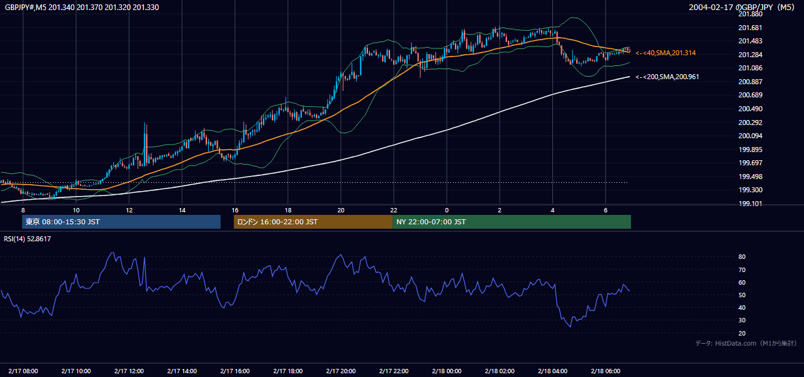The height and width of the screenshot is (377, 804).
Task: Click hour tick 0 under the price chart
Action: pyautogui.click(x=447, y=210)
